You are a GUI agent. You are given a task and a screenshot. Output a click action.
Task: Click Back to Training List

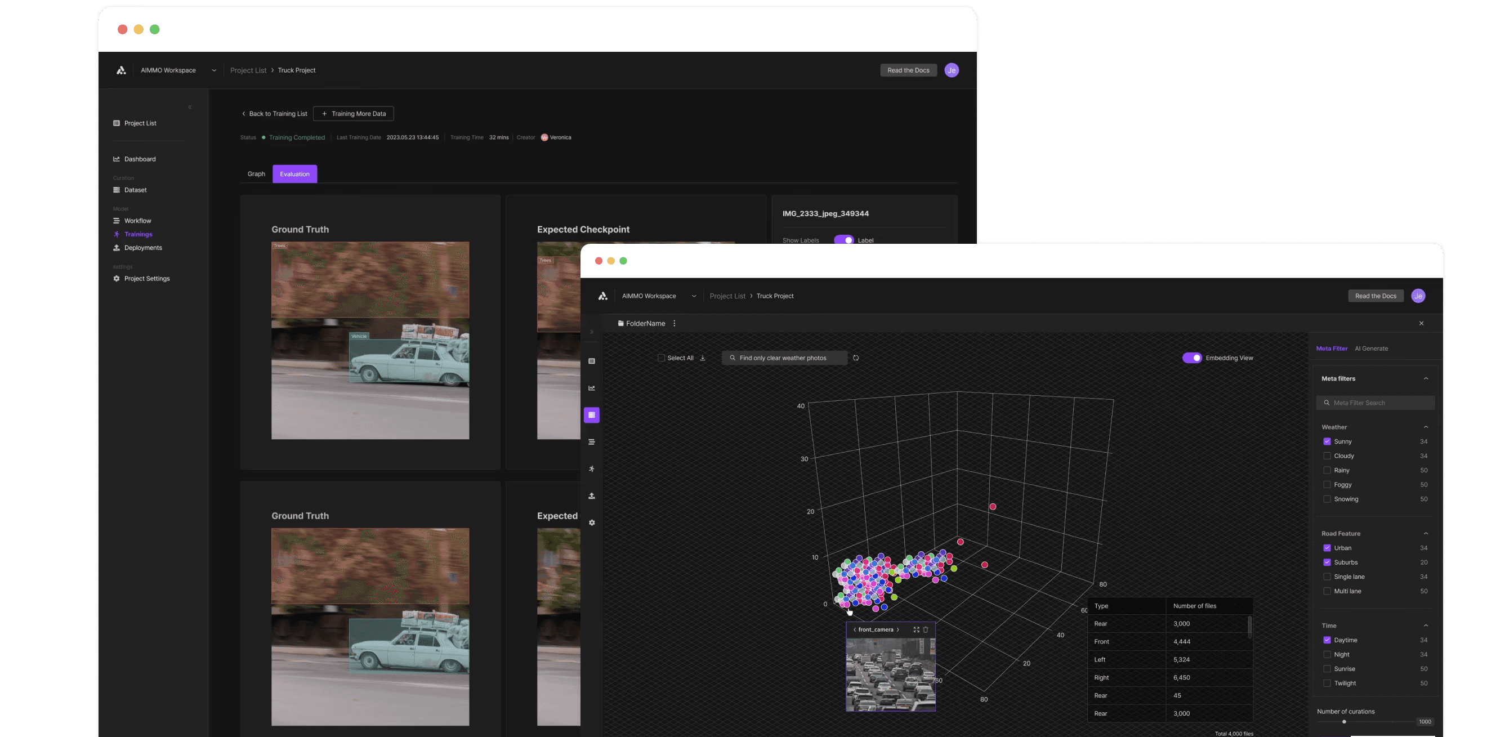(x=274, y=114)
